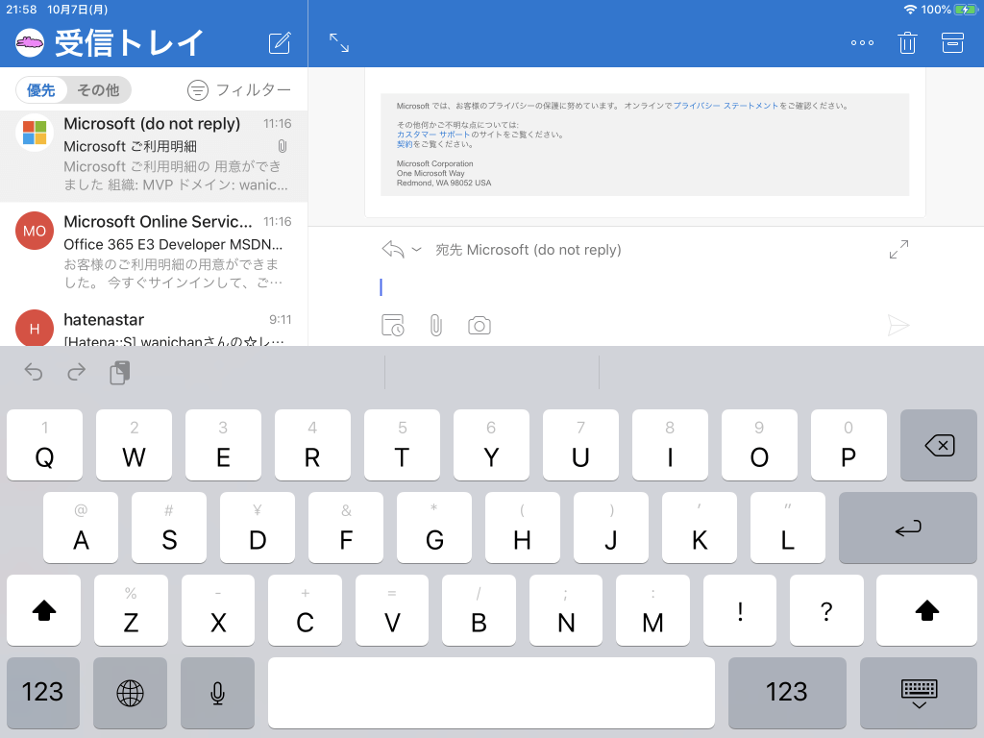This screenshot has width=984, height=738.
Task: Select the 優先 focused inbox tab
Action: pos(40,90)
